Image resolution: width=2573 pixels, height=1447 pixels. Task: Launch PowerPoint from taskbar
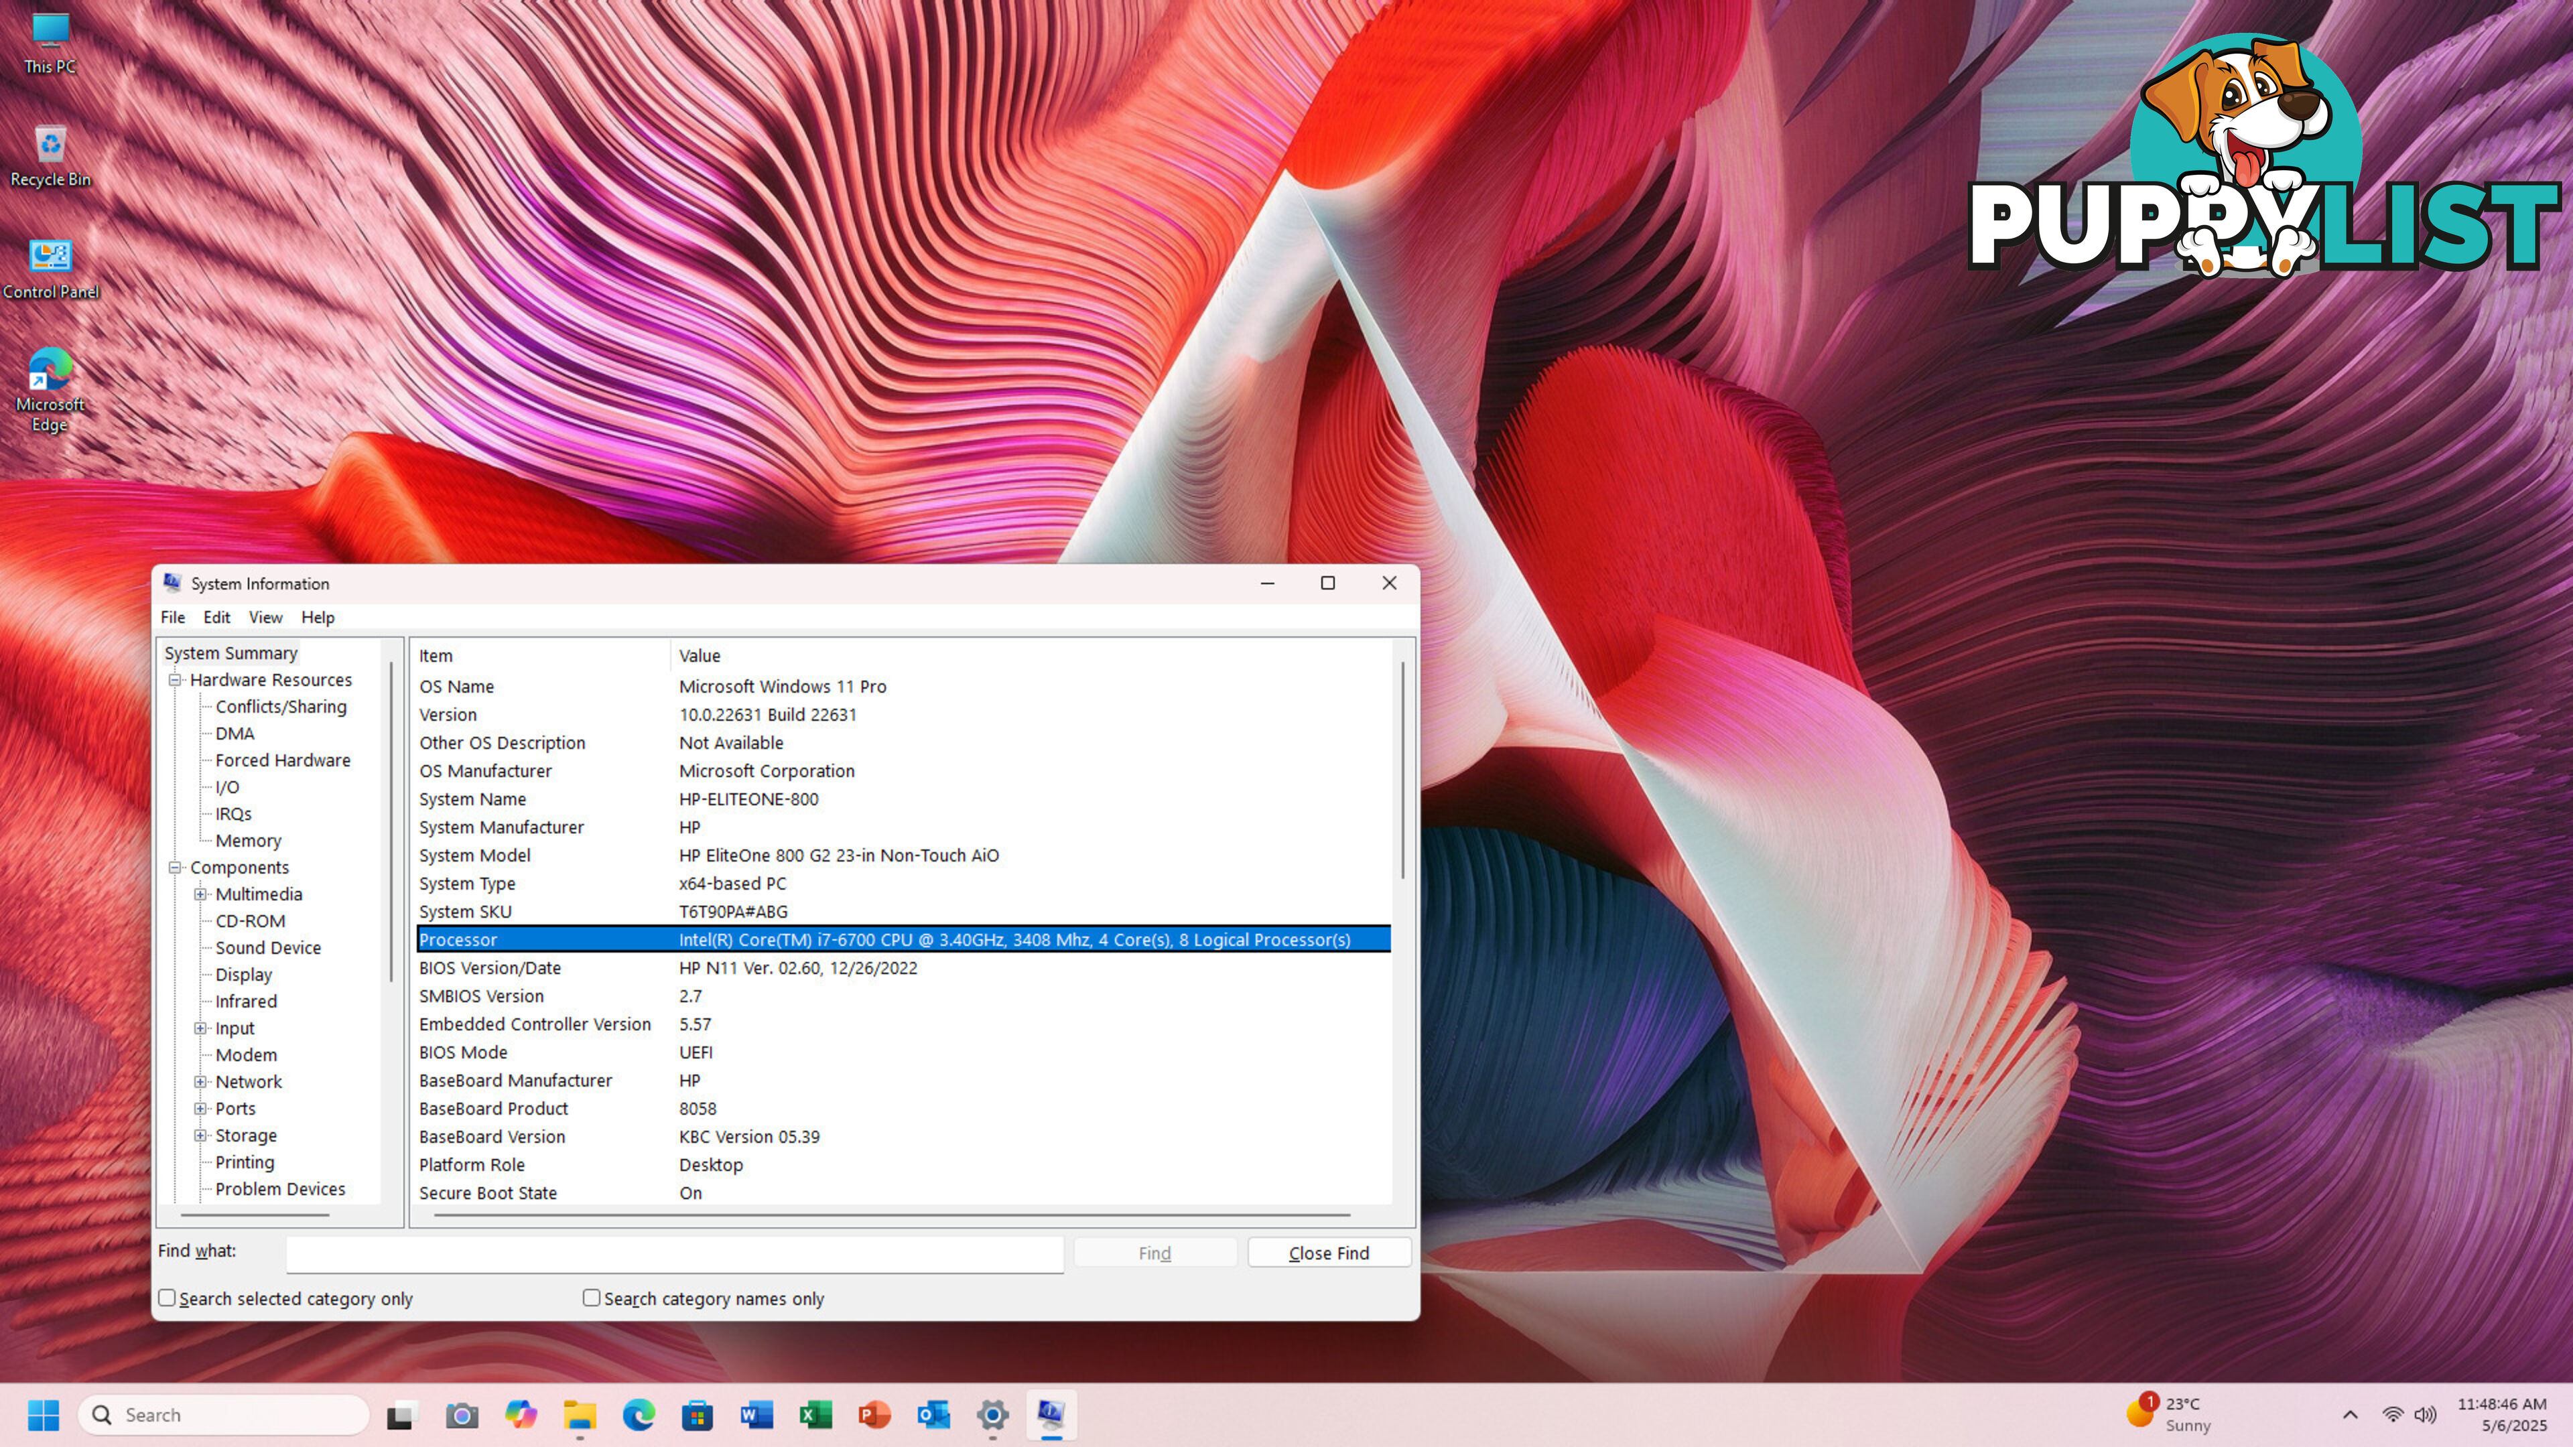874,1414
